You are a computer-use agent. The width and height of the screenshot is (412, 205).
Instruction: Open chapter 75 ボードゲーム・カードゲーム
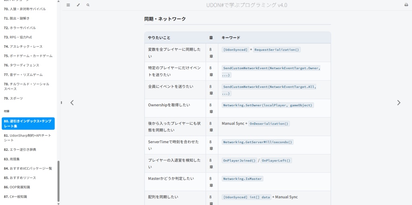(28, 56)
